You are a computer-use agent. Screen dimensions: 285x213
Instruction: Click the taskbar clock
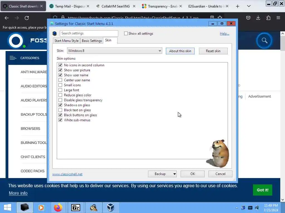271,208
